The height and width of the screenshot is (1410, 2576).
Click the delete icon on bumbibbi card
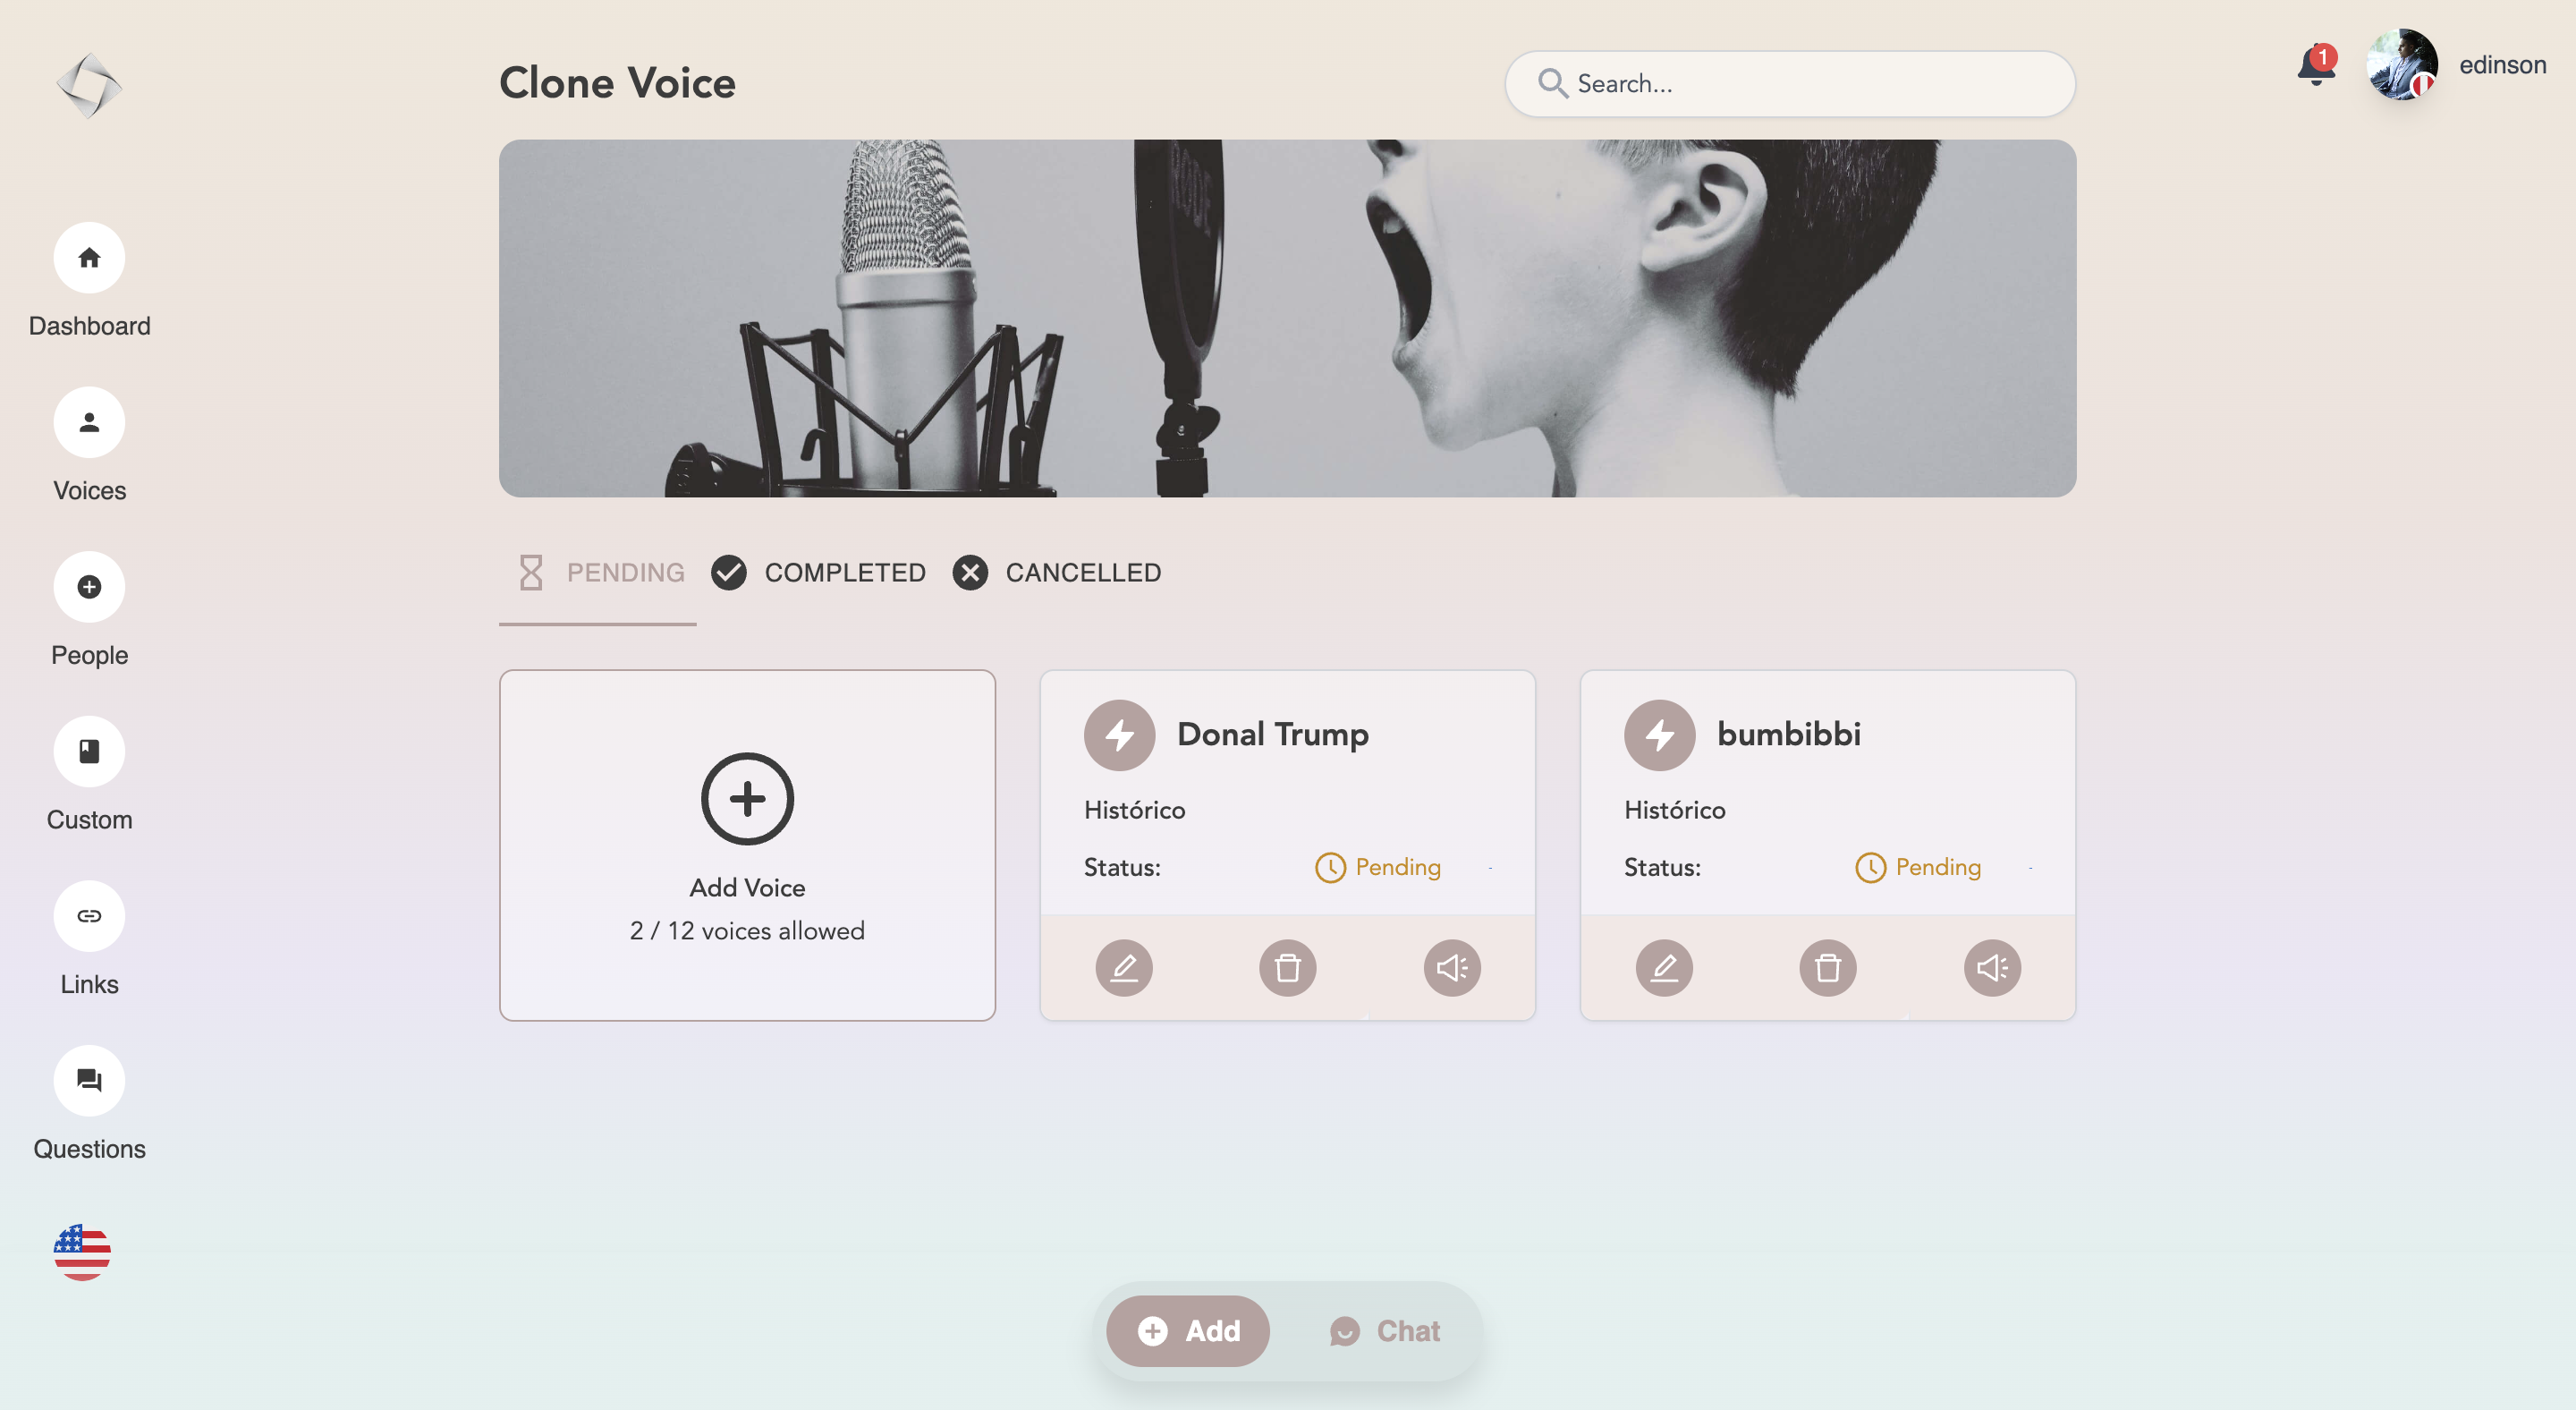pos(1828,967)
